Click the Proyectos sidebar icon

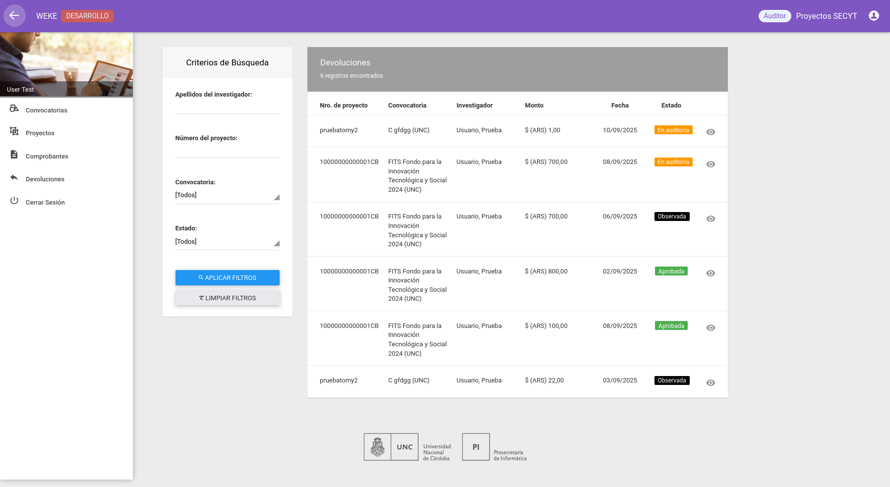(x=14, y=131)
